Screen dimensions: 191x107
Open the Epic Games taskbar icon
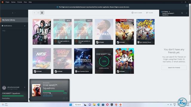point(112,105)
